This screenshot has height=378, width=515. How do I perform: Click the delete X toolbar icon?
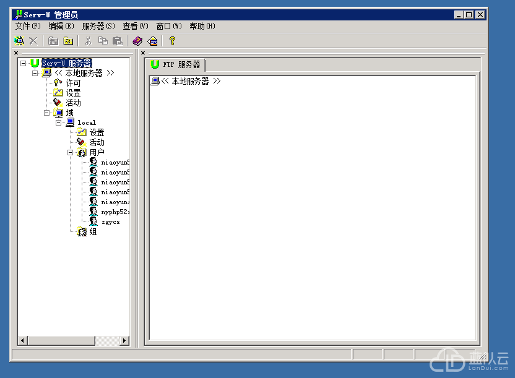[33, 41]
